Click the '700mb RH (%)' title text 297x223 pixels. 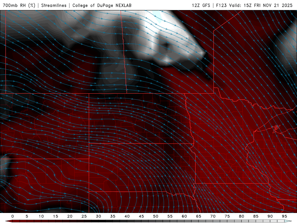tap(19, 5)
